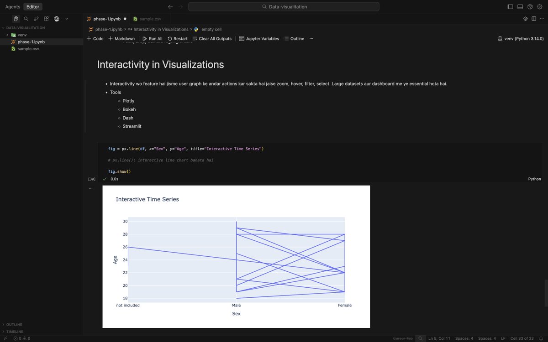Click the unsaved dot on phase-1.ipynb tab
This screenshot has width=548, height=342.
click(125, 19)
